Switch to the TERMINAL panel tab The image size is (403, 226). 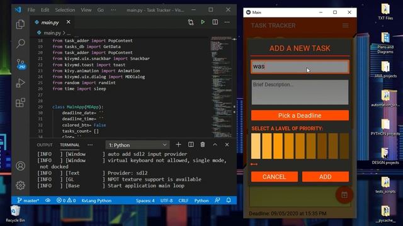70,145
